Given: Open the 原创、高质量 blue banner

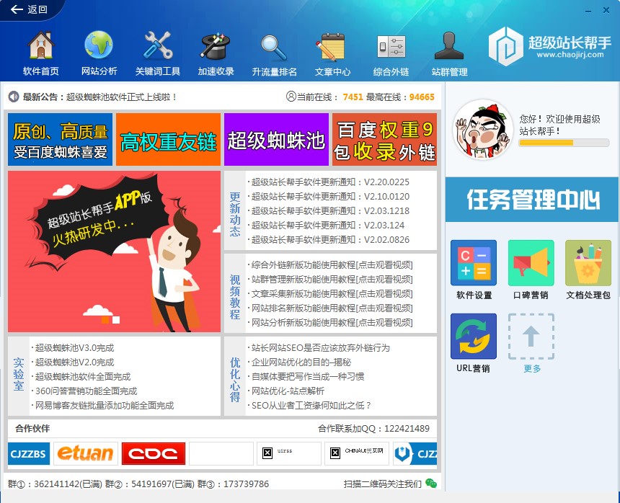Looking at the screenshot, I should click(x=60, y=140).
